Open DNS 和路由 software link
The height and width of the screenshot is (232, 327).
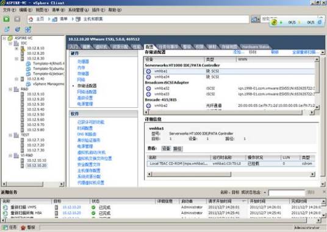pos(87,135)
